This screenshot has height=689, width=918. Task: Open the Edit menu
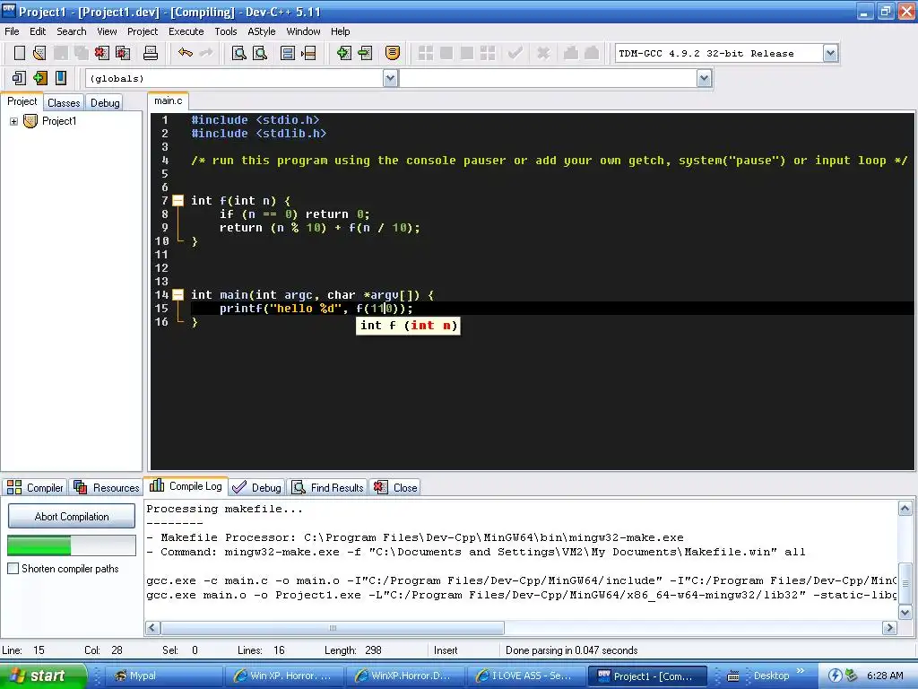[x=38, y=31]
